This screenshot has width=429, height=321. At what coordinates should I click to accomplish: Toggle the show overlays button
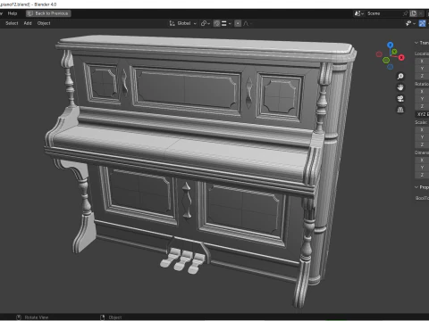click(422, 23)
